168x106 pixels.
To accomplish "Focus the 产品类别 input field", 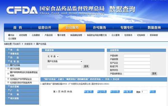I will click(137, 59).
